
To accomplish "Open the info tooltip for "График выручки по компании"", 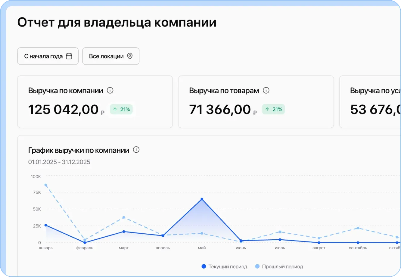I will [x=136, y=150].
